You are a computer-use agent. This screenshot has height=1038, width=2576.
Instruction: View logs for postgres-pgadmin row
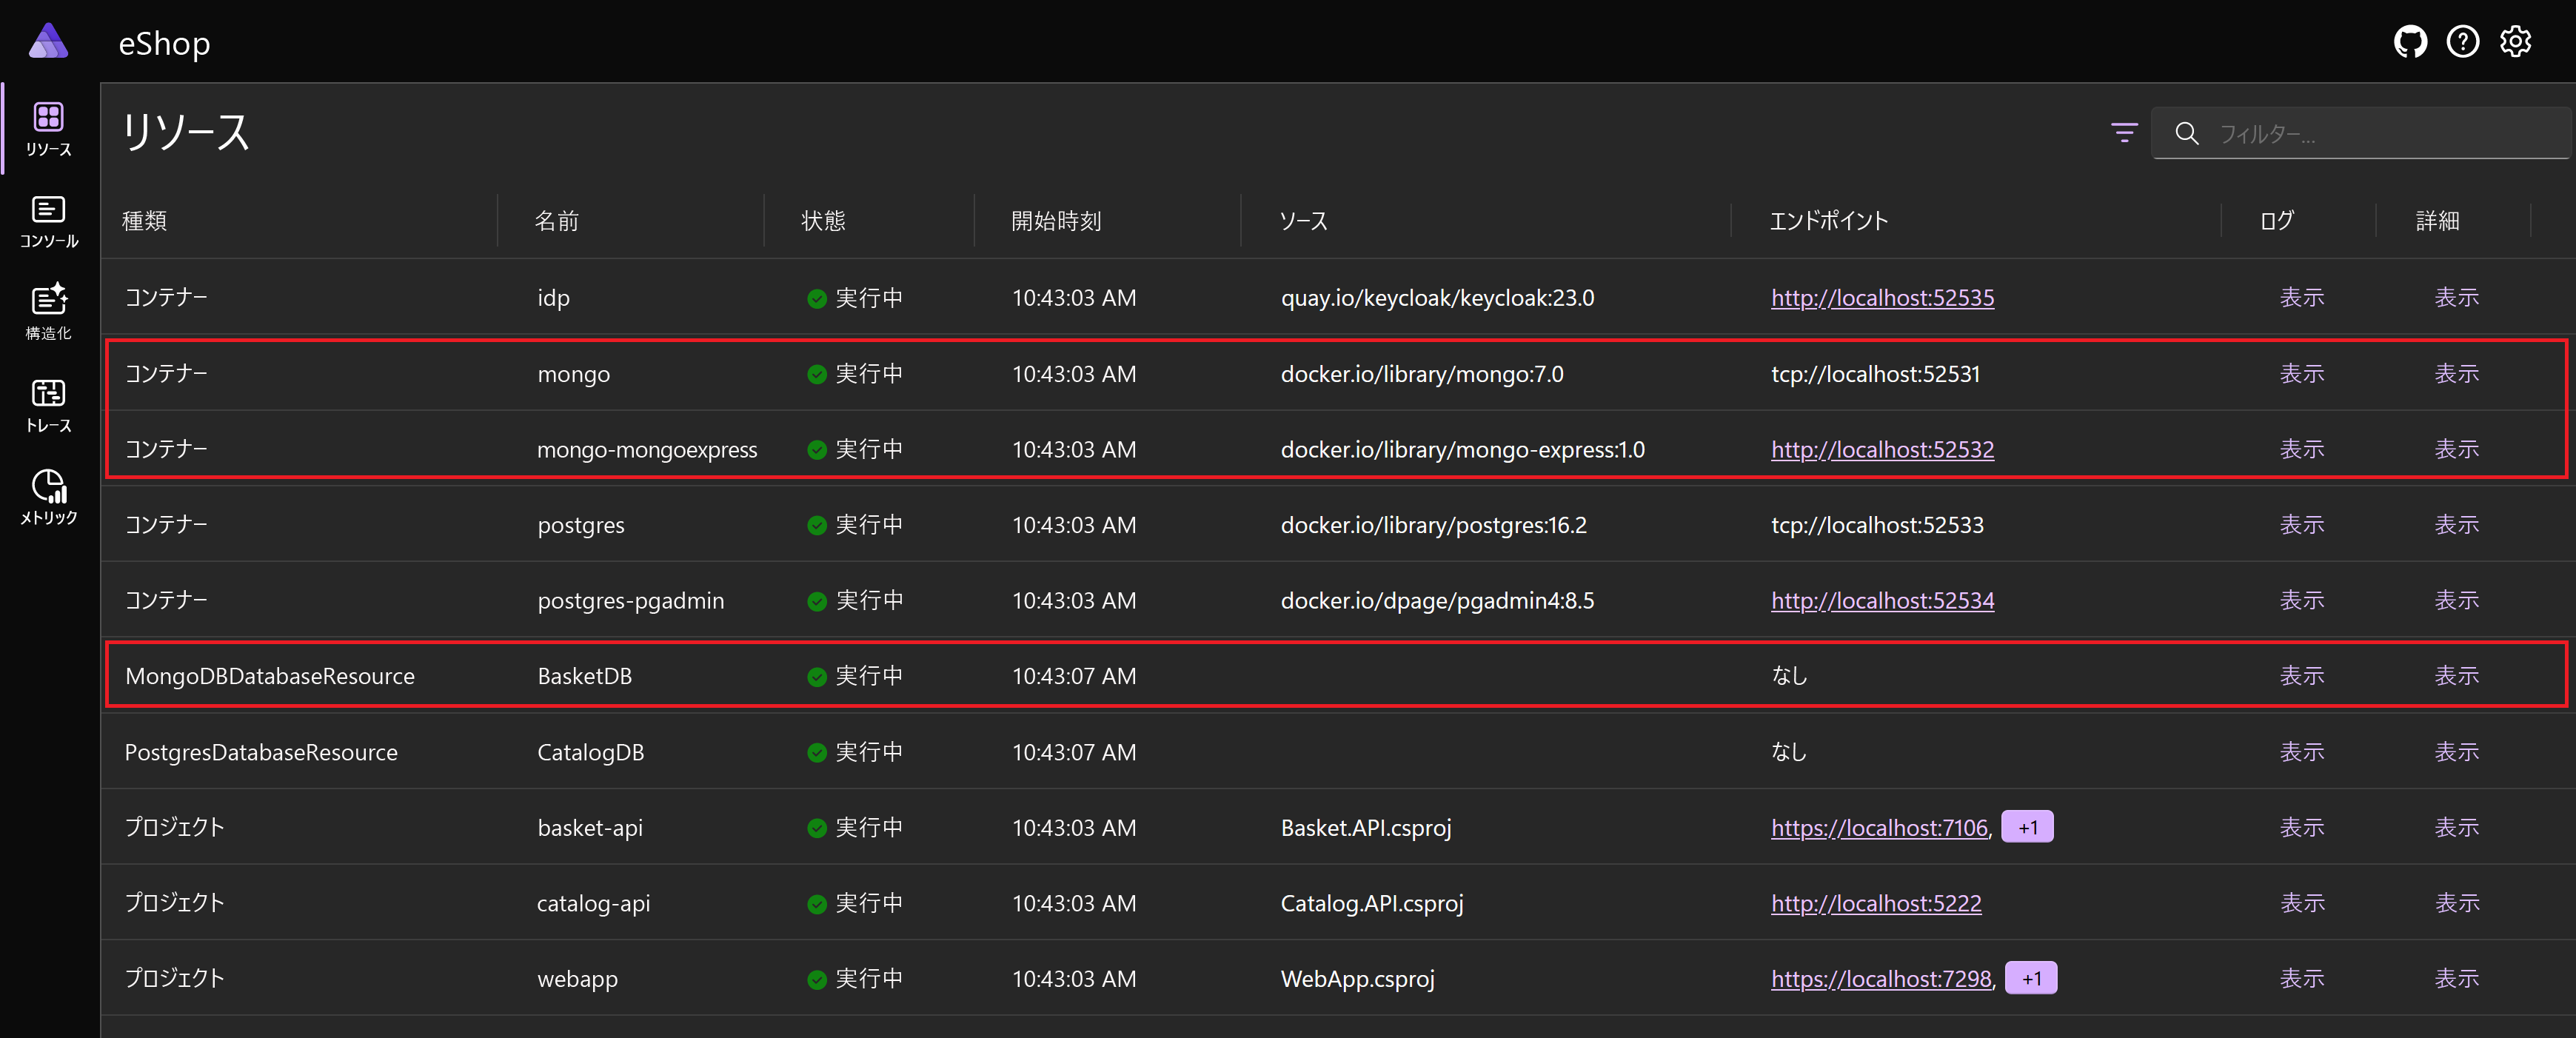pos(2301,601)
